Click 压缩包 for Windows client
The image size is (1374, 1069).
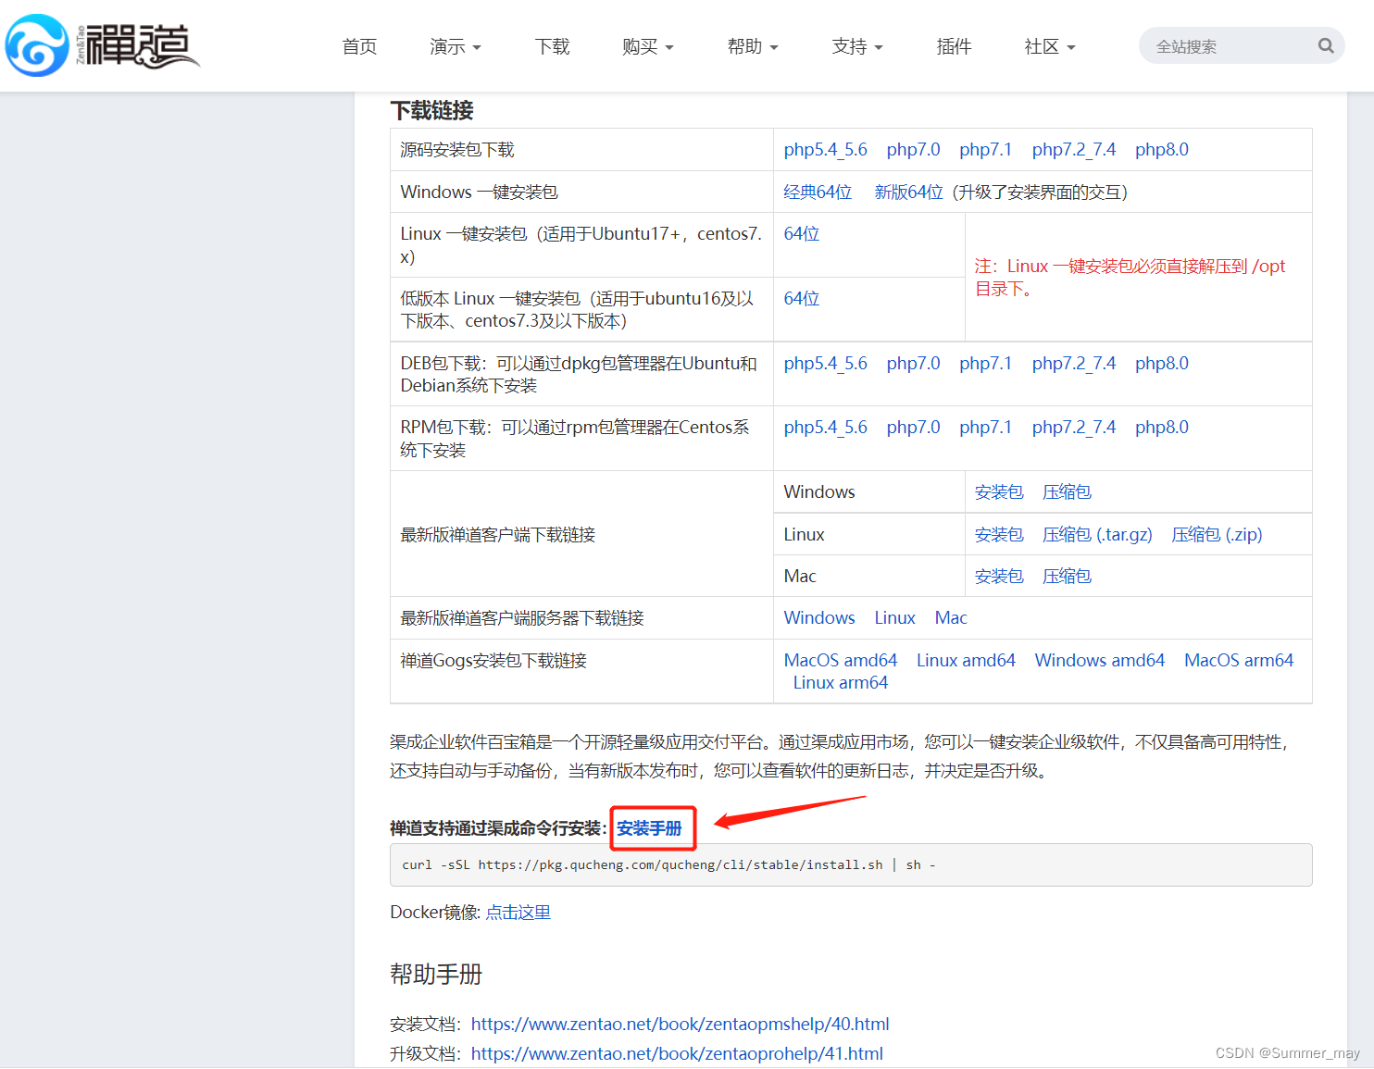(x=1067, y=492)
